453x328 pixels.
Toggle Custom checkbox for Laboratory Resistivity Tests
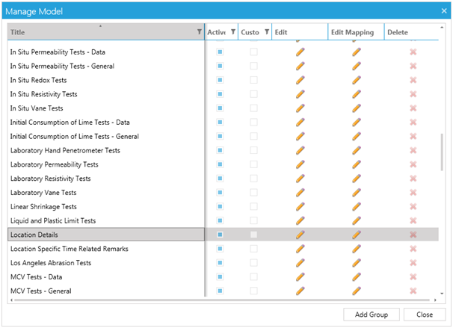click(x=254, y=179)
